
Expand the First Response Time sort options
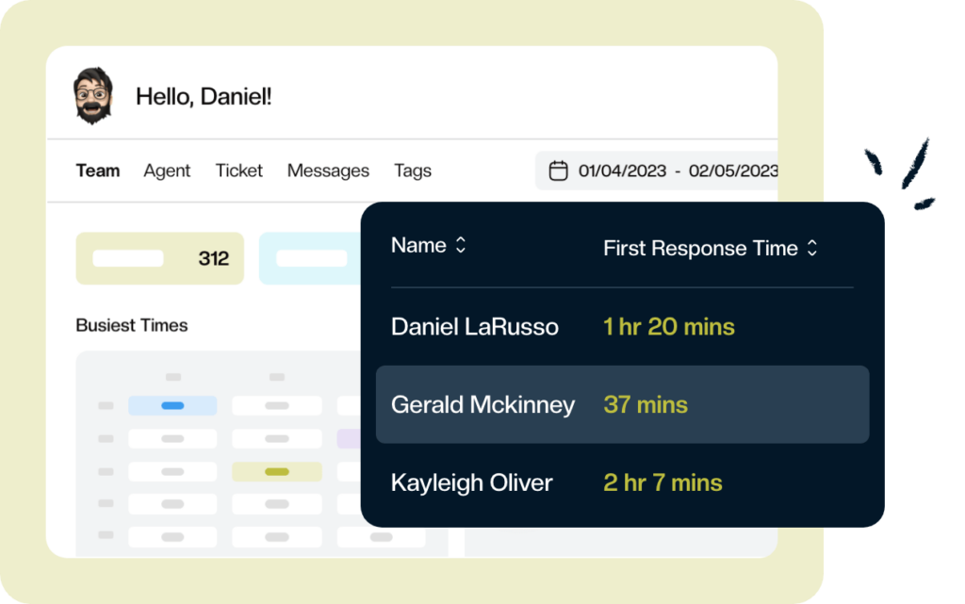coord(811,247)
